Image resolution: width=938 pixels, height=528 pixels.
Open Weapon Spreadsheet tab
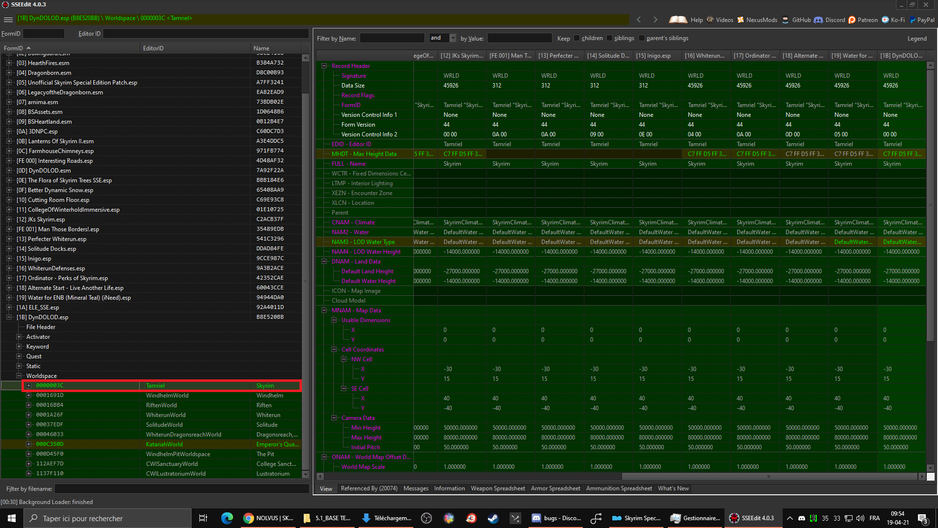coord(498,488)
